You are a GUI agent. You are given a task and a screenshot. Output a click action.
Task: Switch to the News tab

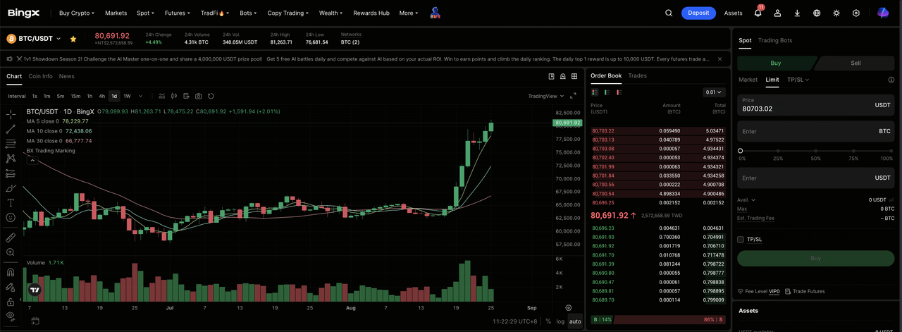(x=66, y=76)
